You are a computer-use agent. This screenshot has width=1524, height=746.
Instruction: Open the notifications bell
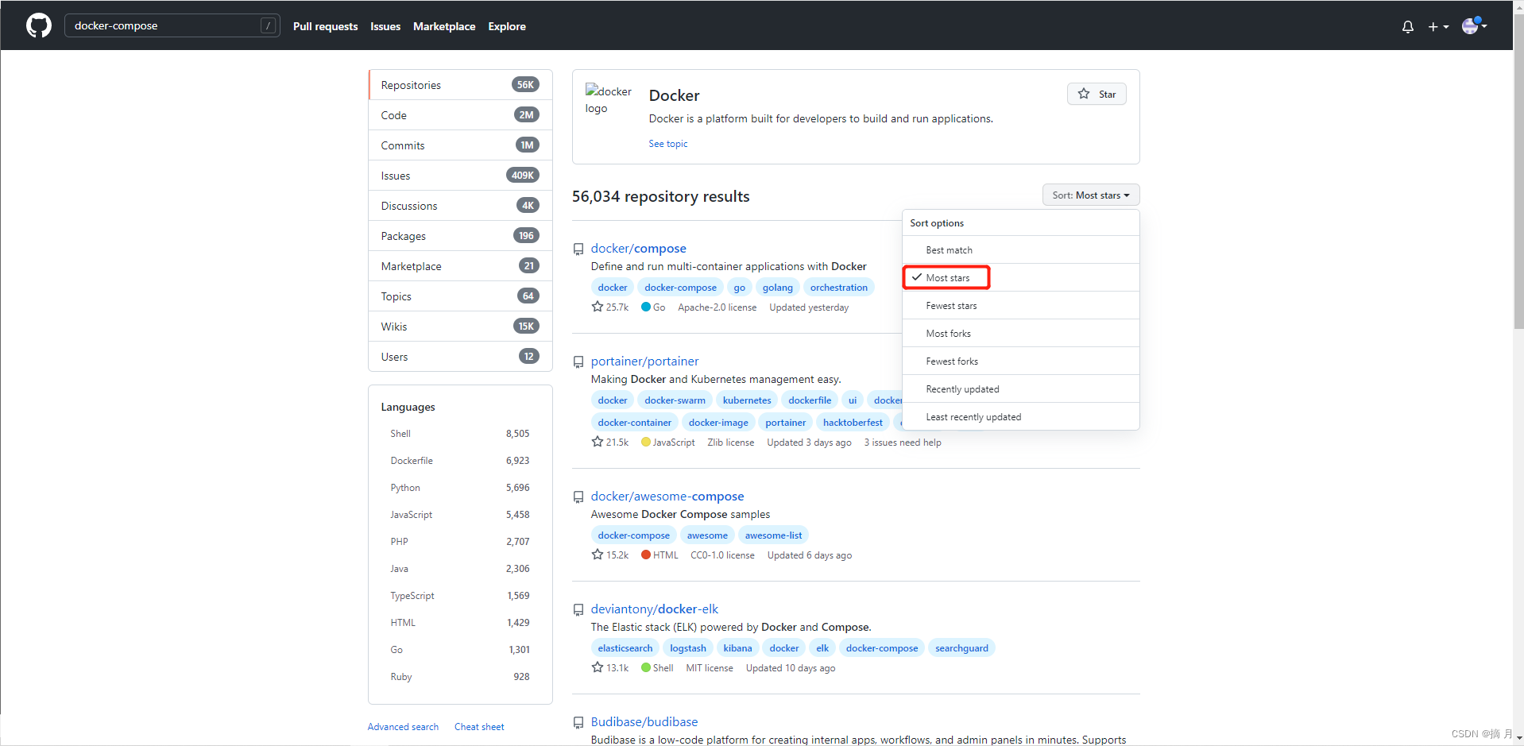[x=1407, y=27]
